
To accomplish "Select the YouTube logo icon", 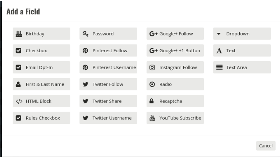I will click(152, 118).
